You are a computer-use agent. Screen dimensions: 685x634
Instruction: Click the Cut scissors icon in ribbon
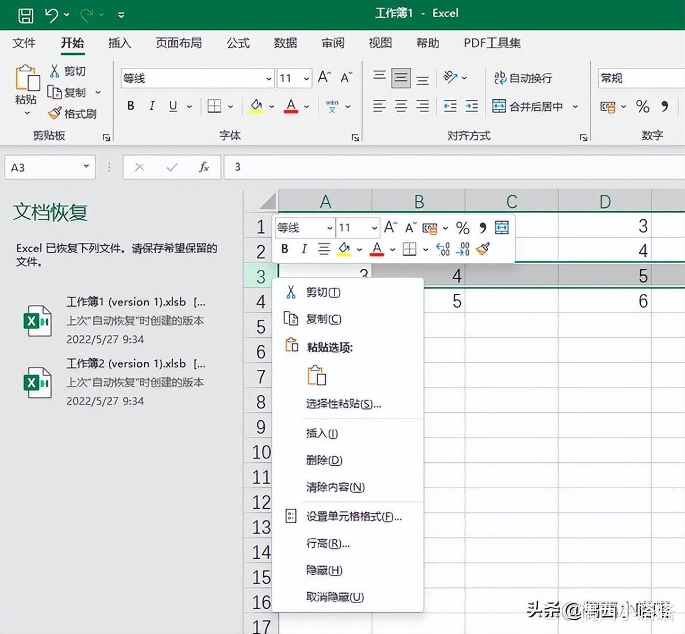tap(55, 71)
